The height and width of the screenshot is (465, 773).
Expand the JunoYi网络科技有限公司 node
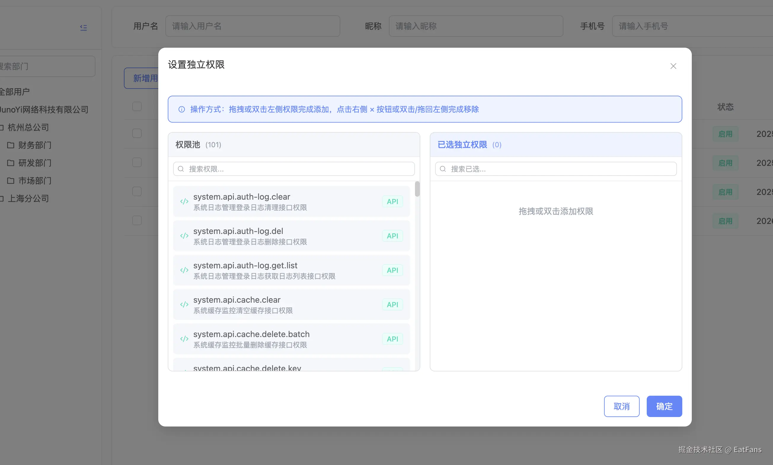coord(44,109)
